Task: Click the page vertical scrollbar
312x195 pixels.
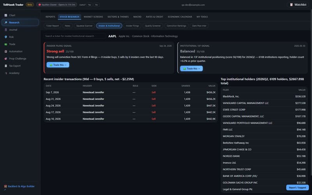Action: pos(311,92)
